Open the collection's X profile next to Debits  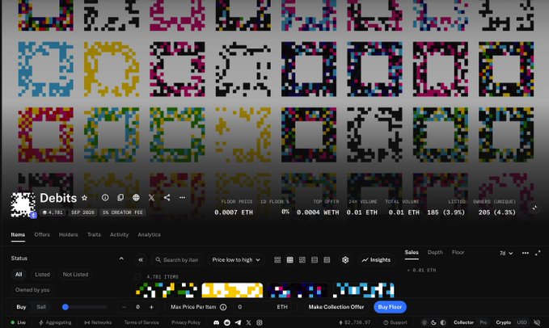pos(151,198)
